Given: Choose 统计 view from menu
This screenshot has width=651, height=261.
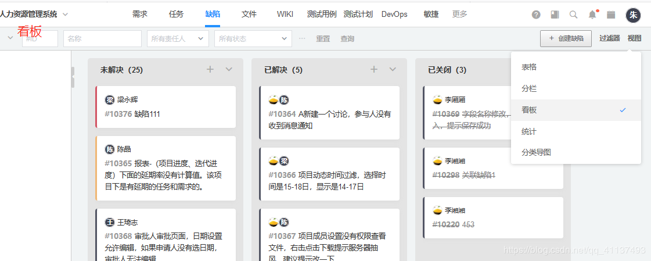Looking at the screenshot, I should tap(576, 132).
